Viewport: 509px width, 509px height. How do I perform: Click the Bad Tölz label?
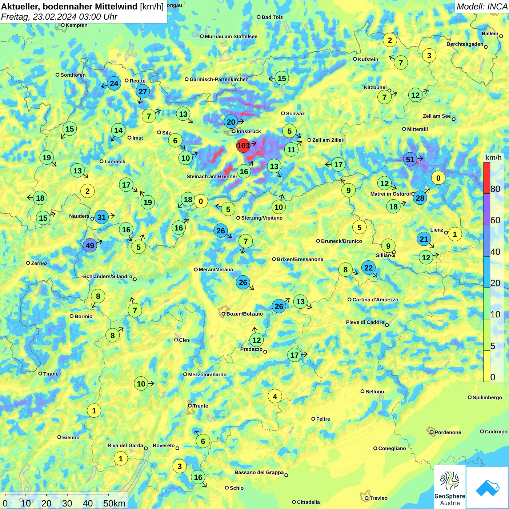click(272, 17)
